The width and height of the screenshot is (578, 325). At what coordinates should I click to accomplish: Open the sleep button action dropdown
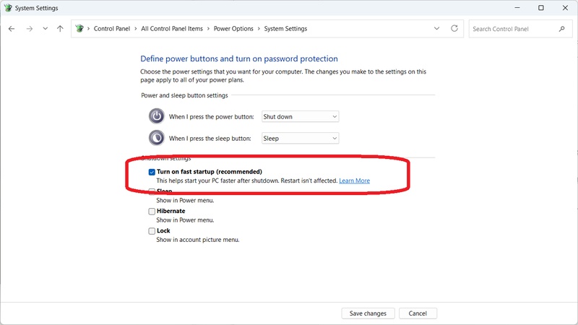pyautogui.click(x=300, y=138)
